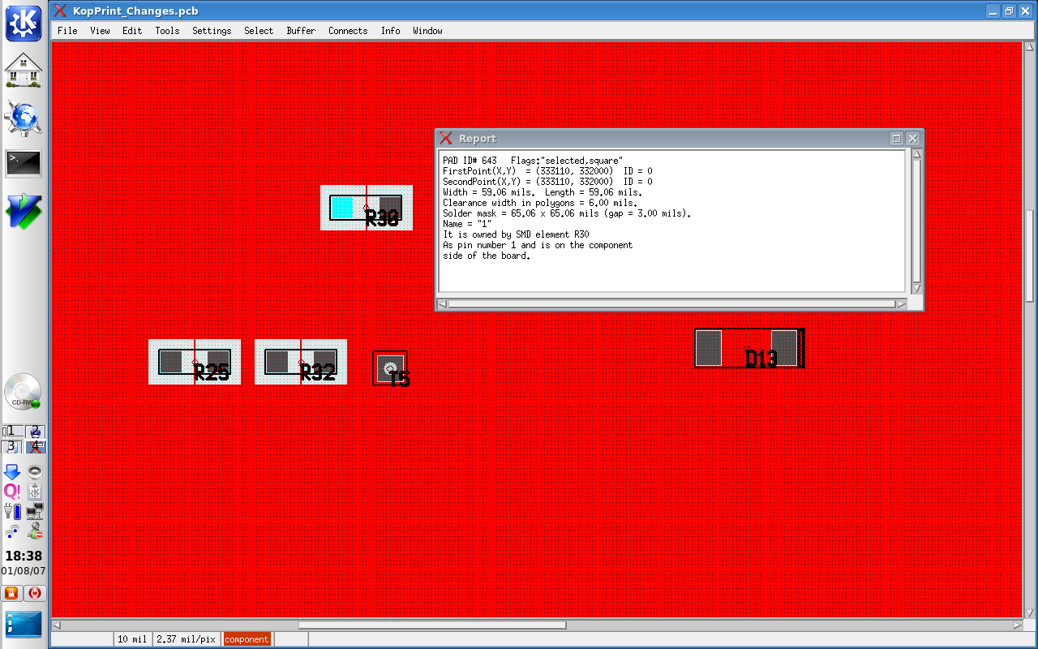Click the R25 resistor on the board

coord(195,362)
